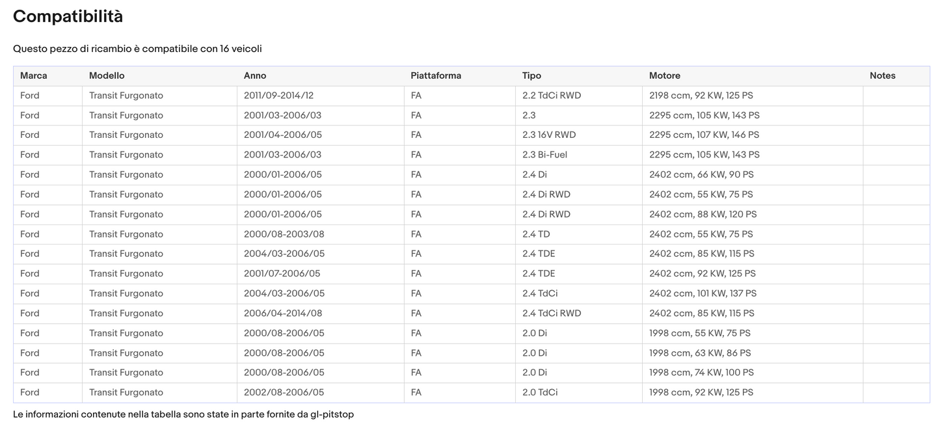Click the Anno column header
Viewport: 940px width, 428px height.
point(255,75)
